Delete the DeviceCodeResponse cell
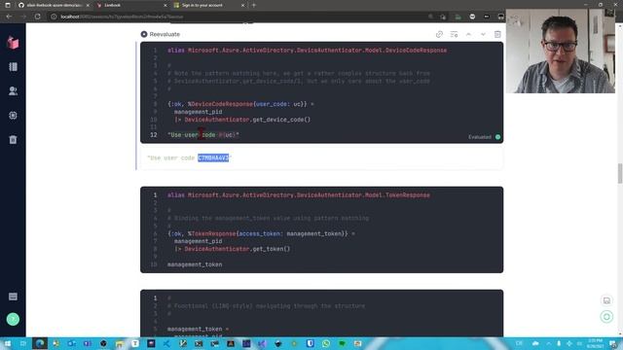This screenshot has height=350, width=623. [497, 35]
